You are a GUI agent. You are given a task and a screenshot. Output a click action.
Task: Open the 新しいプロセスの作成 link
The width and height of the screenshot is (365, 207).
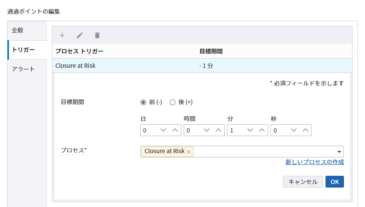click(315, 162)
